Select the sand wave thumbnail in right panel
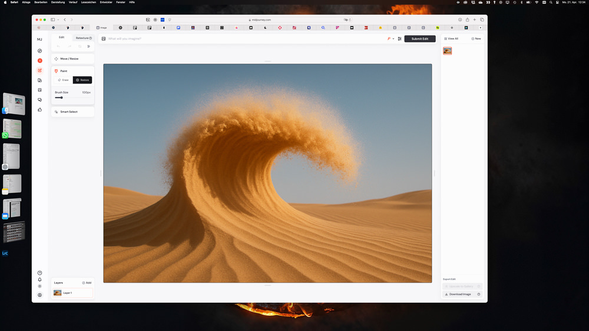The width and height of the screenshot is (589, 331). (x=448, y=51)
